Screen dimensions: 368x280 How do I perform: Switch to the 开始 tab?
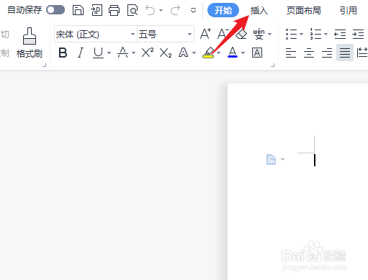coord(223,10)
